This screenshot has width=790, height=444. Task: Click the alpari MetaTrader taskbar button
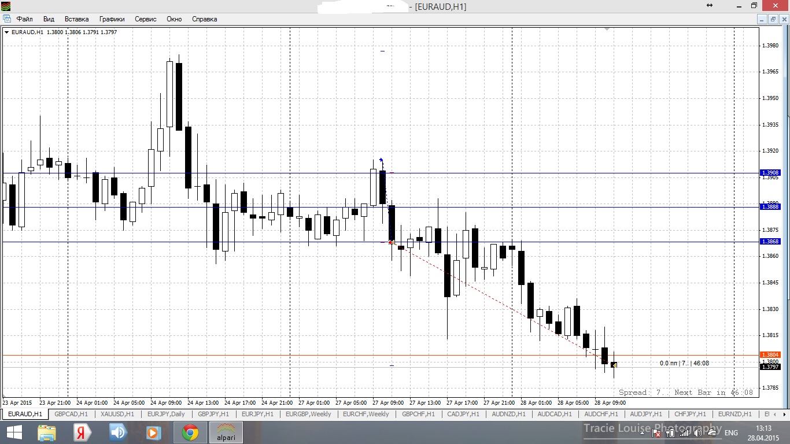click(226, 432)
